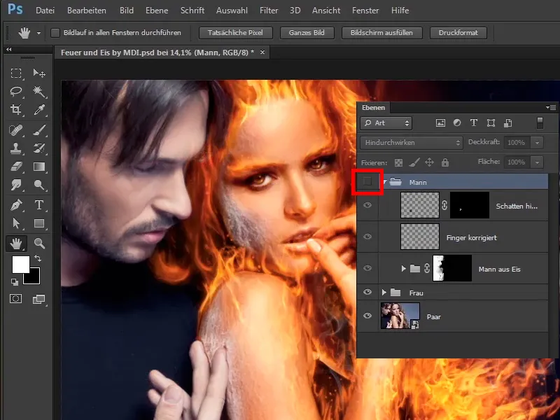560x420 pixels.
Task: Collapse the toolbox with double arrows
Action: (9, 49)
